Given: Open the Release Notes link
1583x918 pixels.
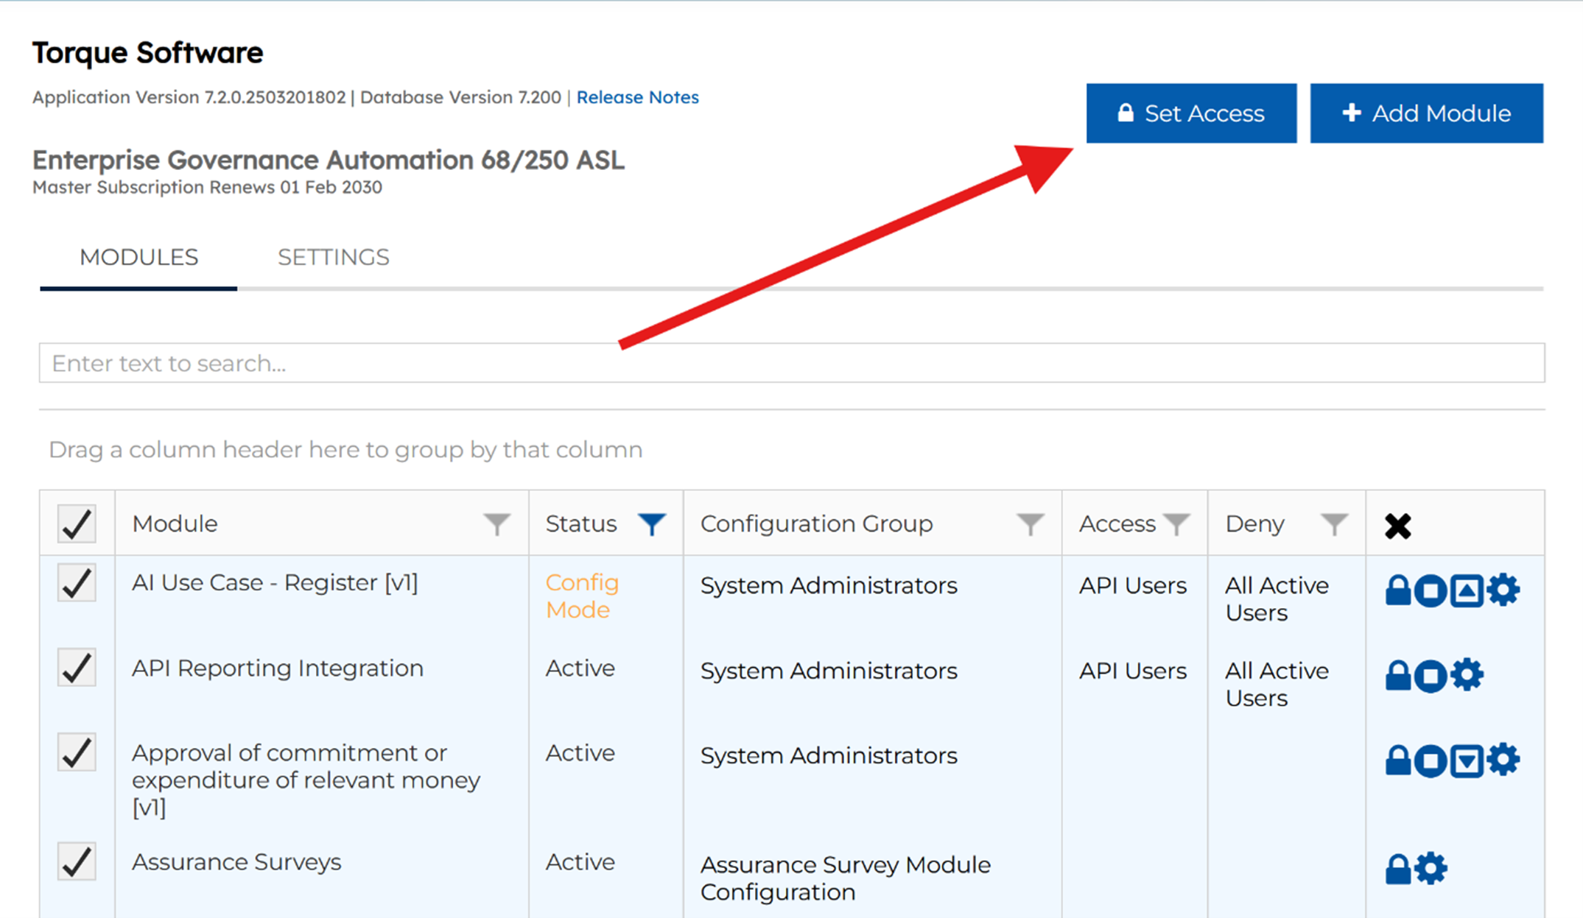Looking at the screenshot, I should 637,97.
